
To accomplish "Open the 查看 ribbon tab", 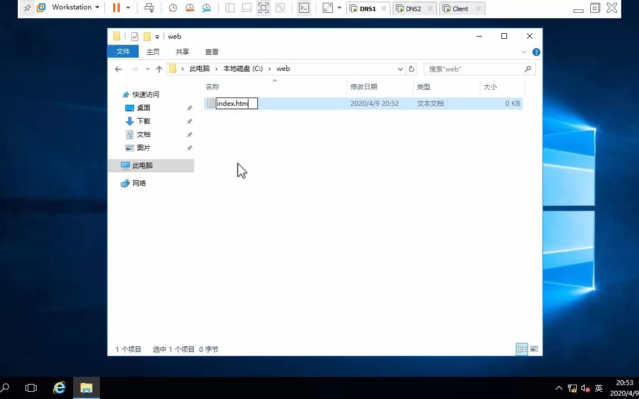I will (211, 52).
